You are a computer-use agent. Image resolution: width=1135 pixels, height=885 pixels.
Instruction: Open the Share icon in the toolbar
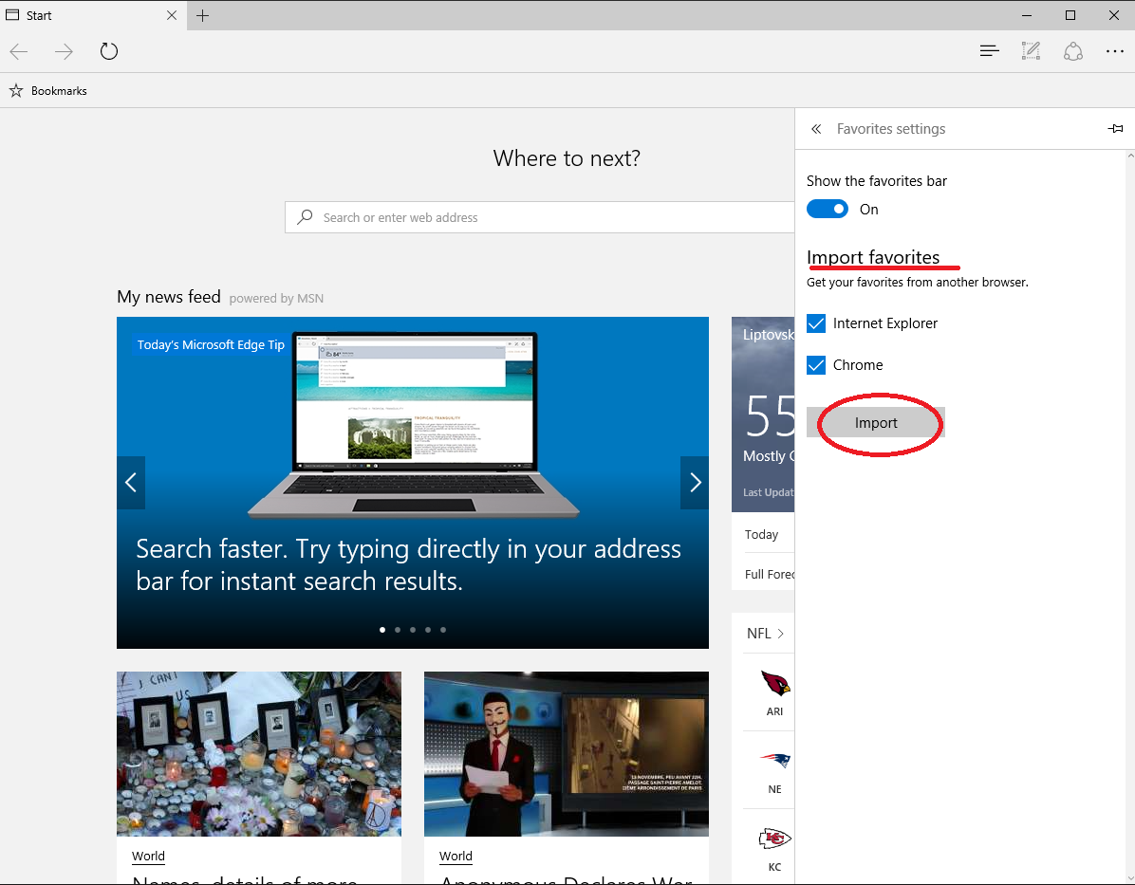point(1072,50)
